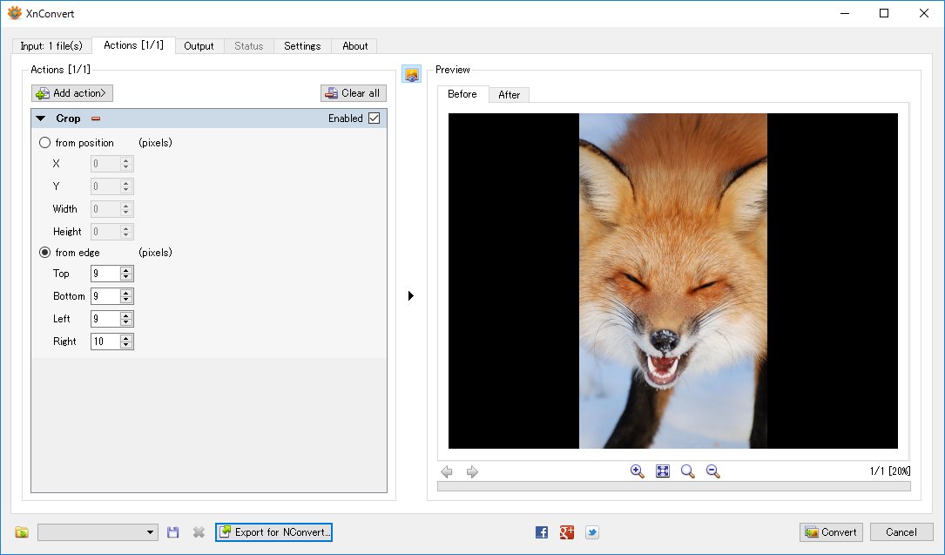Click the zoom in magnifier icon
Screen dimensions: 945x555
[x=637, y=471]
